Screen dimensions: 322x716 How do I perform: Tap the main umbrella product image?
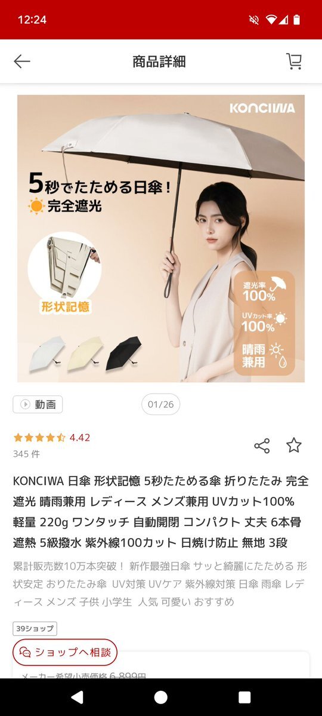161,238
